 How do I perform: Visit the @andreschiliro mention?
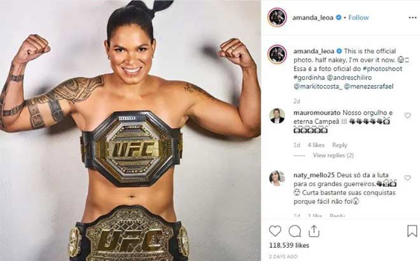pyautogui.click(x=349, y=77)
